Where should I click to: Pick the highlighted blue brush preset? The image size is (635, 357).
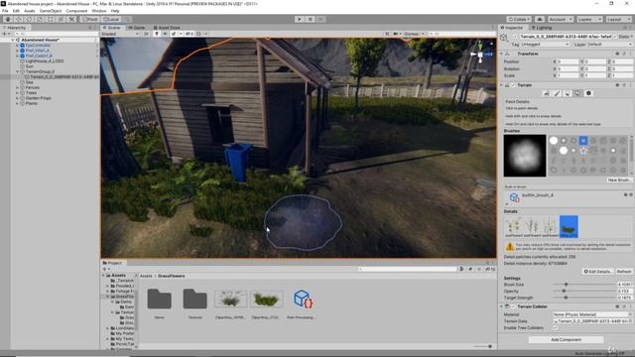point(583,141)
